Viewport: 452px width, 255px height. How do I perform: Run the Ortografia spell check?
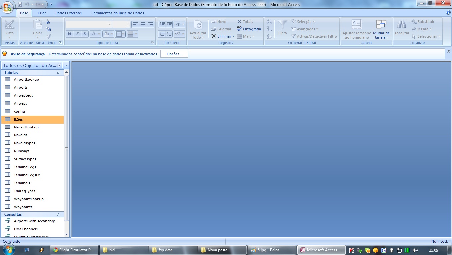[x=249, y=29]
